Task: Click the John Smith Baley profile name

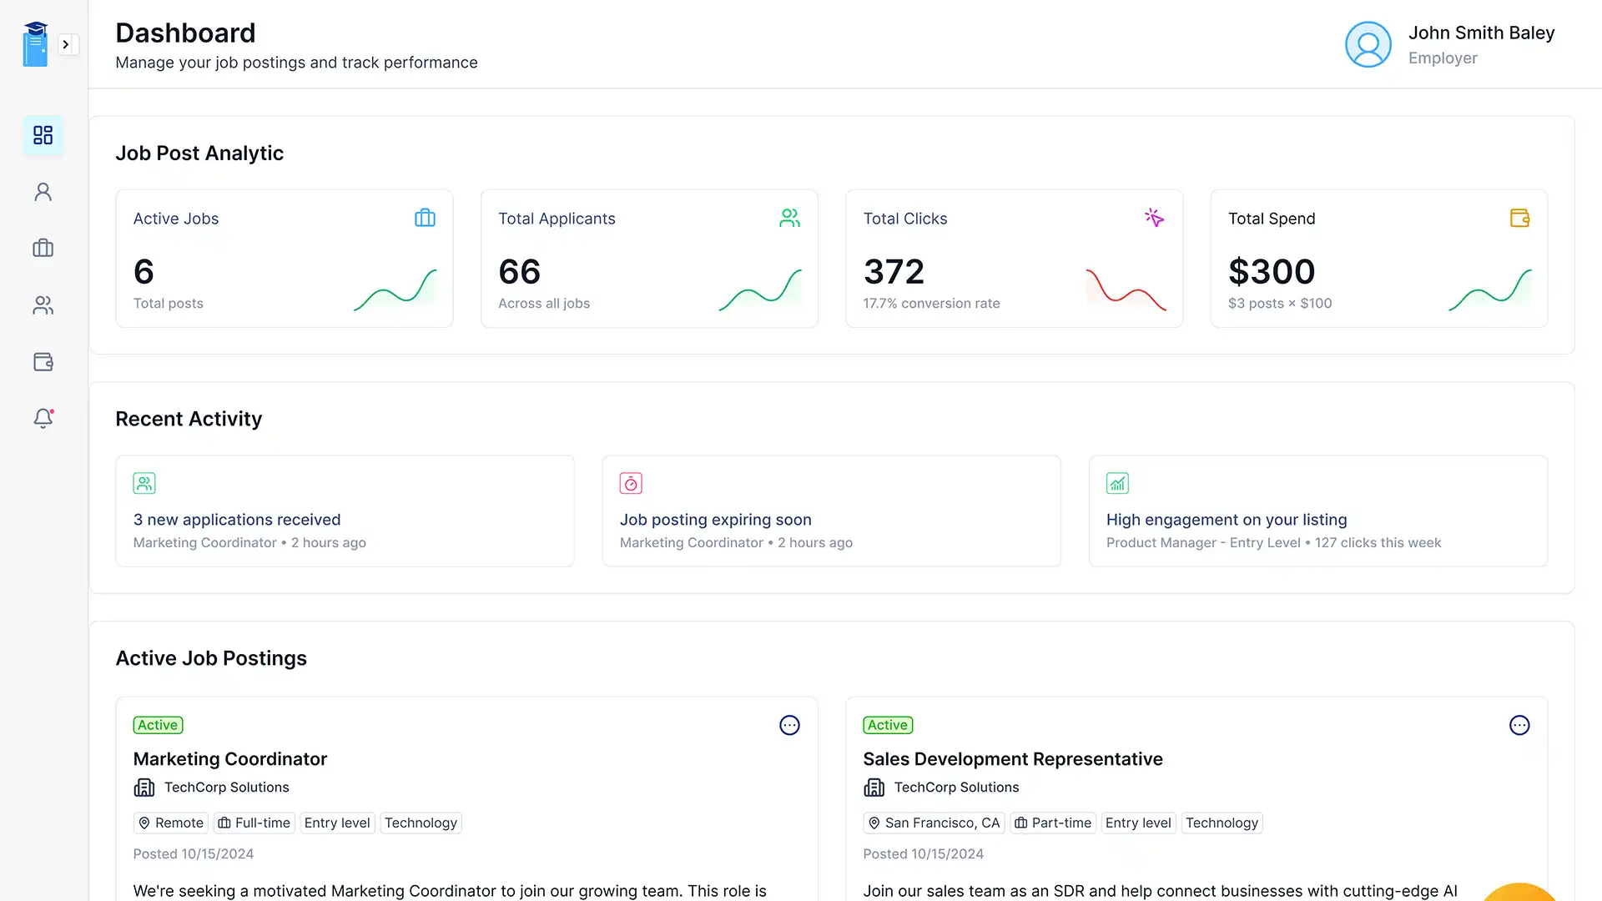Action: tap(1481, 33)
